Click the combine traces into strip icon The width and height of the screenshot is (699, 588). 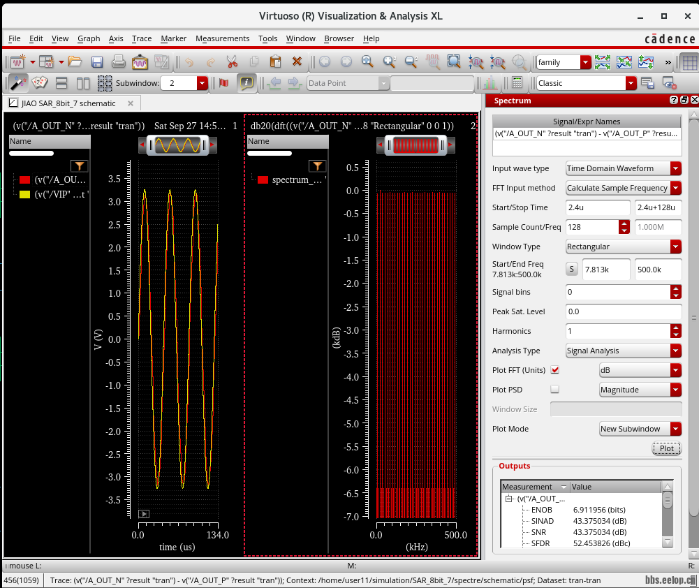tap(624, 62)
